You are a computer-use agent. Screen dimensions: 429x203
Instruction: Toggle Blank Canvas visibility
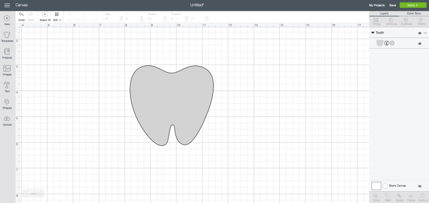click(x=420, y=186)
